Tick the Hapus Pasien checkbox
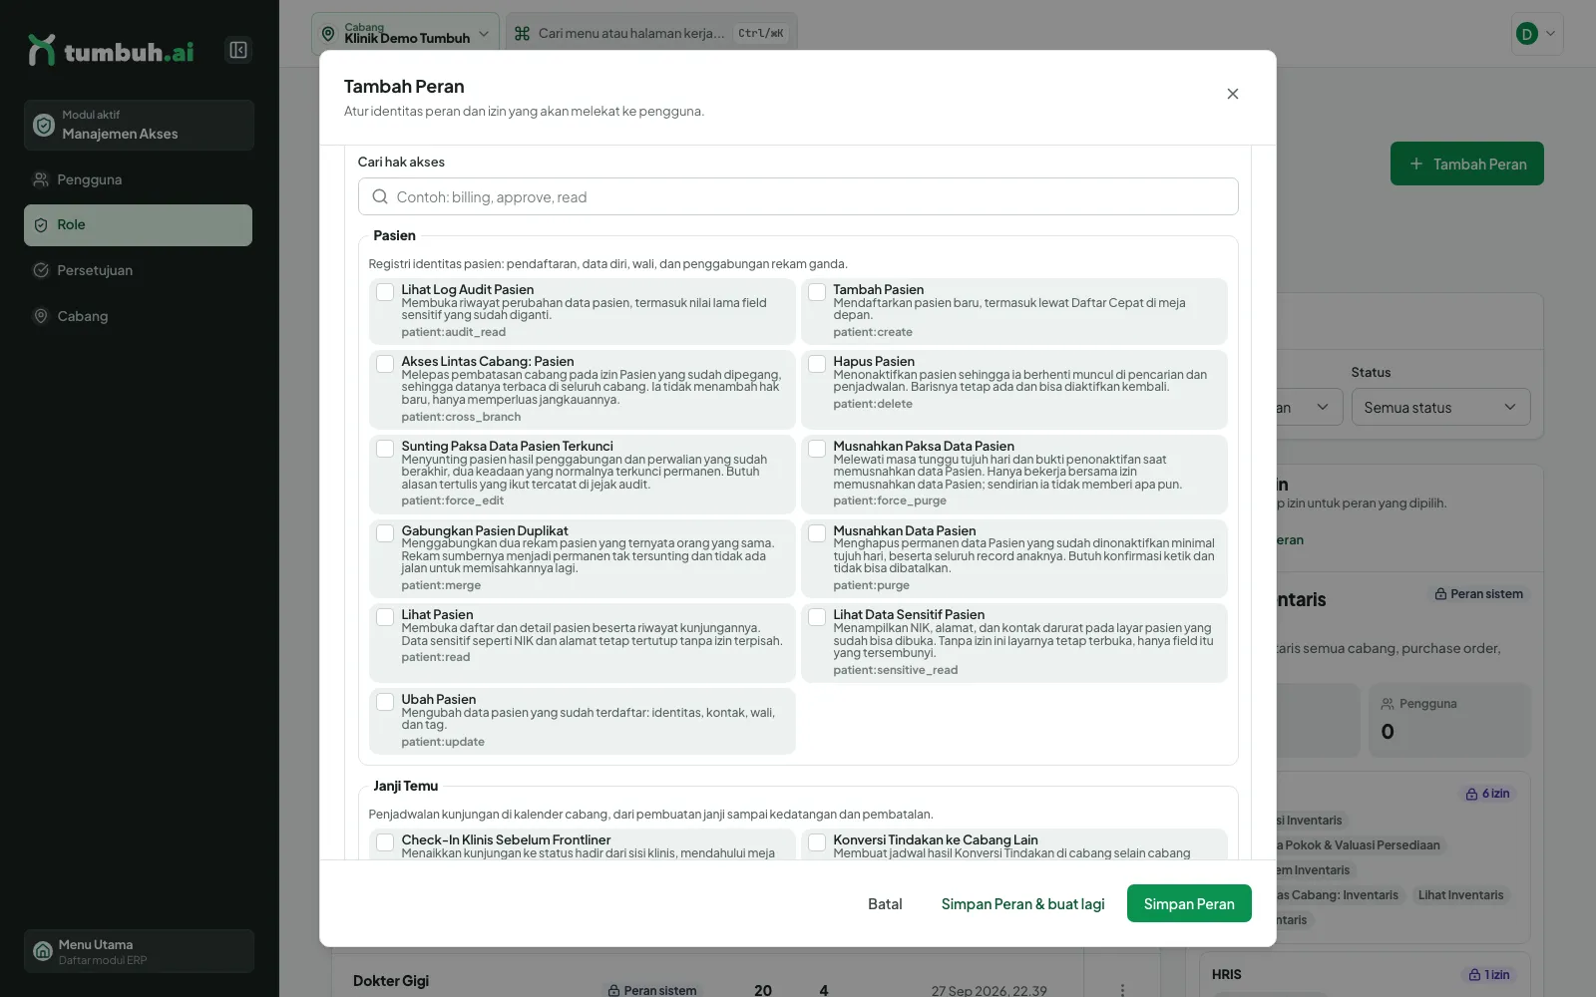Image resolution: width=1596 pixels, height=997 pixels. pyautogui.click(x=817, y=364)
